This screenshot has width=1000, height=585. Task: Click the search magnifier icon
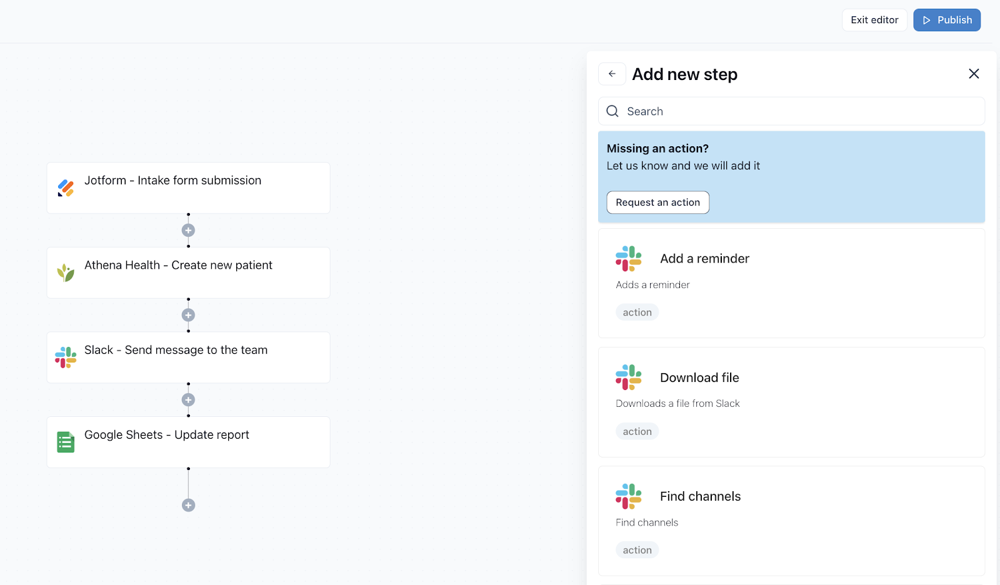pyautogui.click(x=612, y=111)
